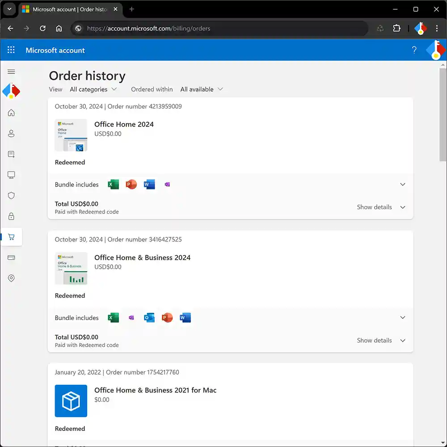Open Office Home & Business 2024 product link
The height and width of the screenshot is (447, 447).
142,257
